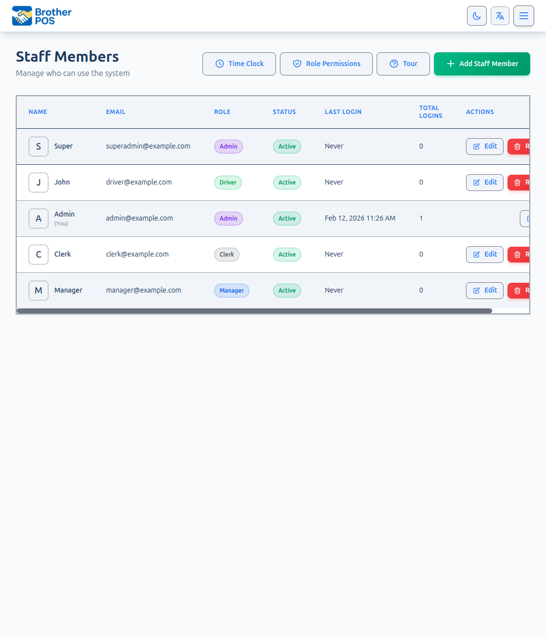The image size is (546, 636).
Task: Click the question-mark icon in Tour button
Action: [393, 64]
